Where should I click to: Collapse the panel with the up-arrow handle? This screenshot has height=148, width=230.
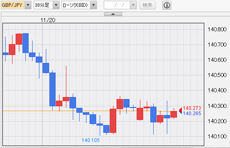(x=113, y=14)
